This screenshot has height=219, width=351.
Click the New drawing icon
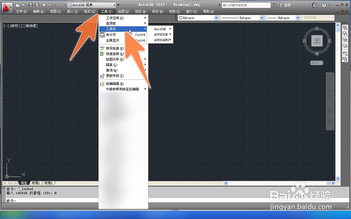18,5
